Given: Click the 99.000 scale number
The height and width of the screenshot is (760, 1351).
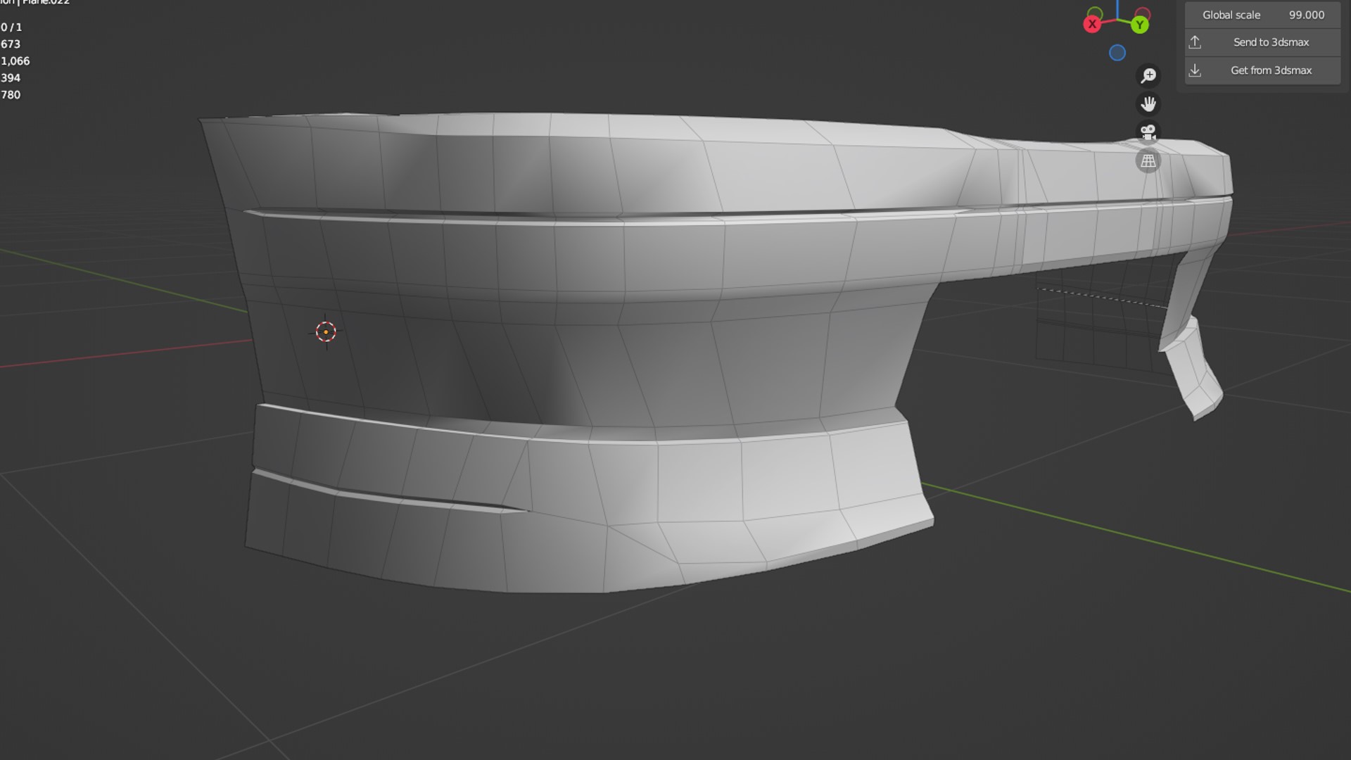Looking at the screenshot, I should tap(1306, 15).
